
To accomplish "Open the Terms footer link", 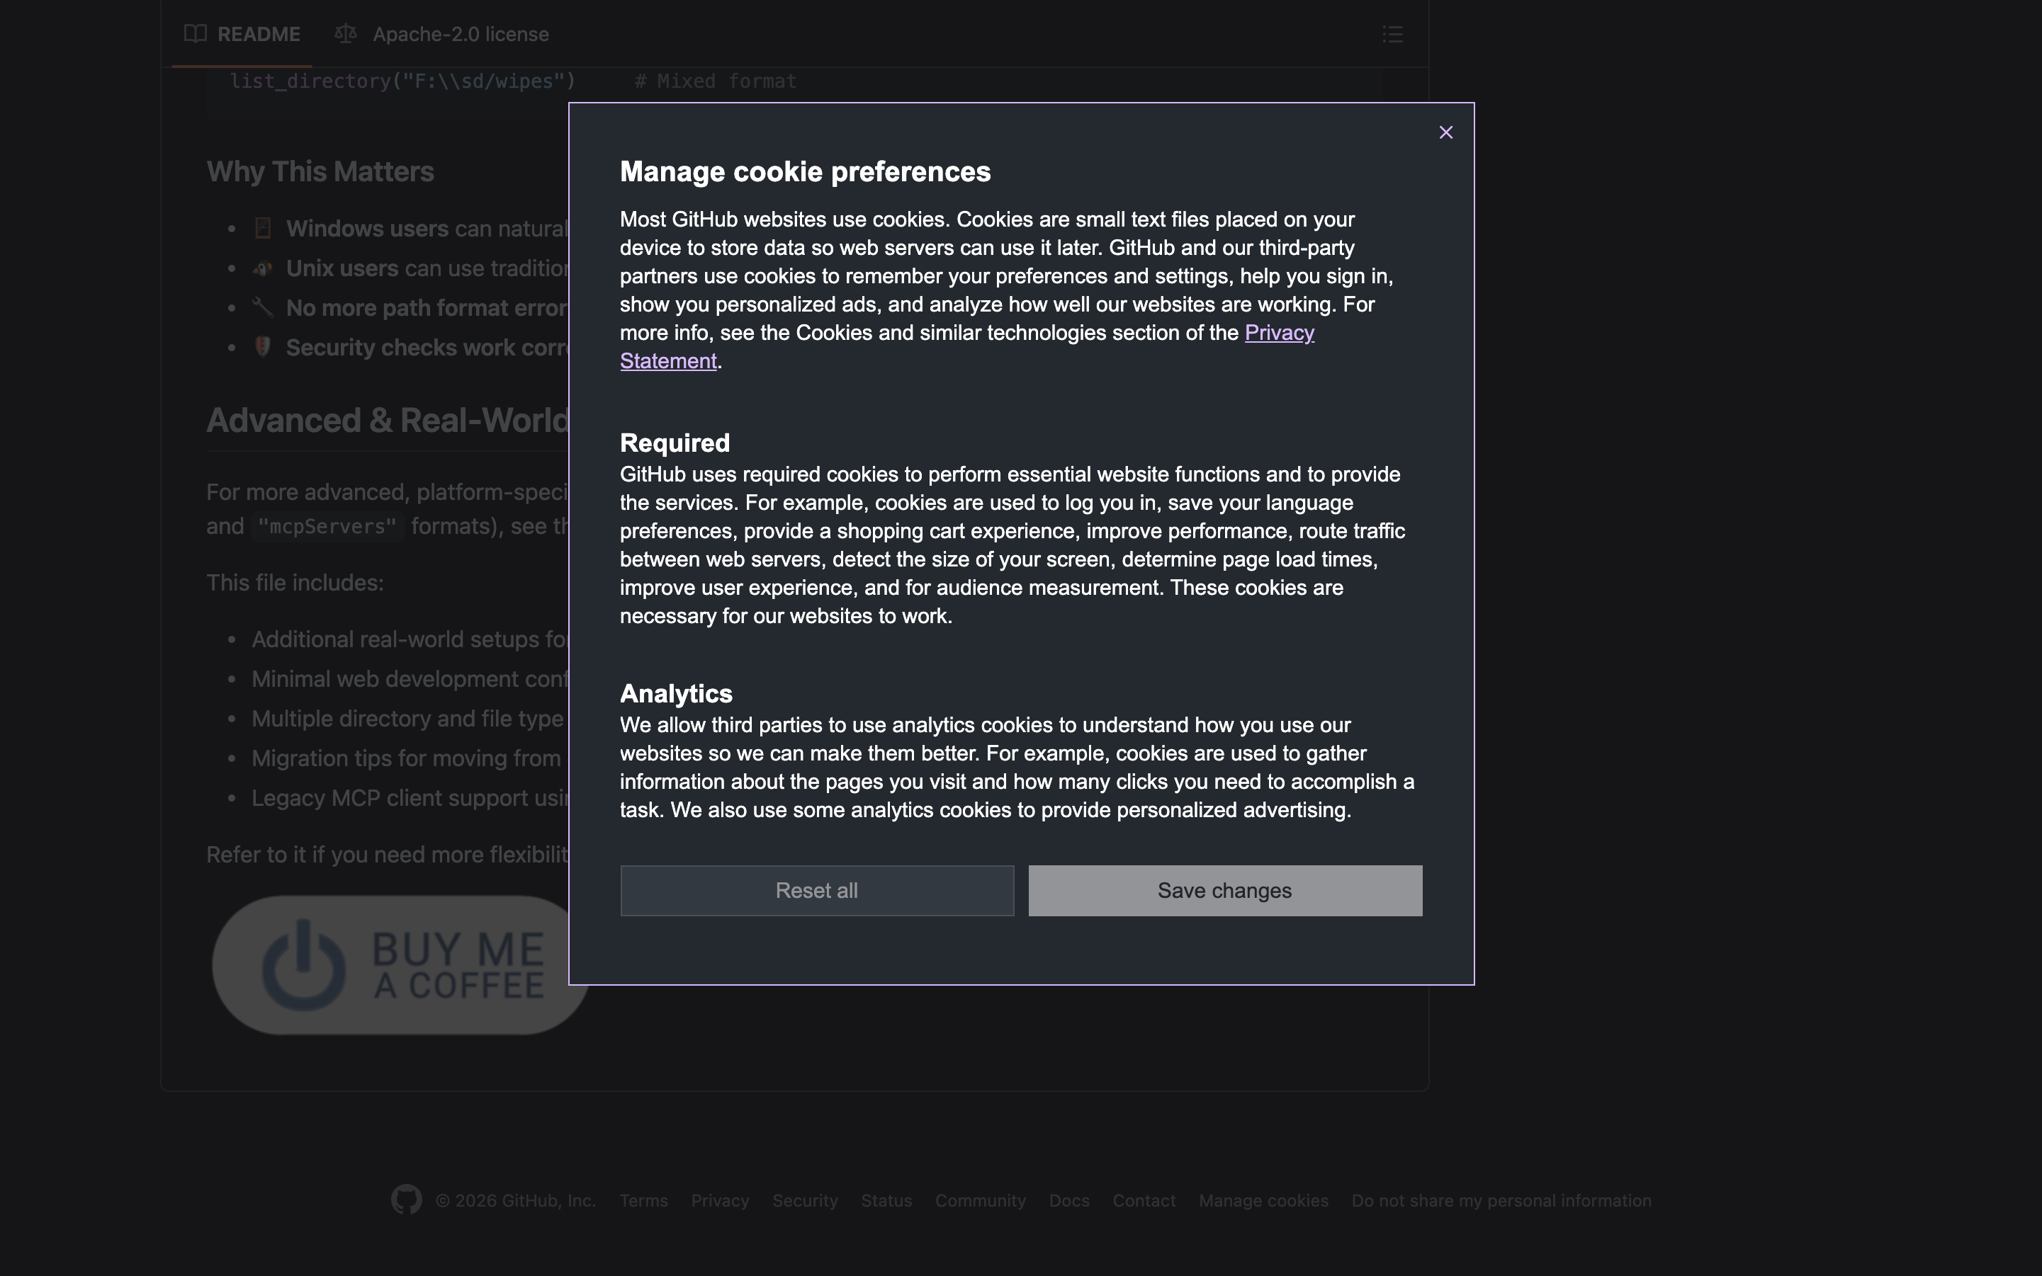I will (x=643, y=1200).
